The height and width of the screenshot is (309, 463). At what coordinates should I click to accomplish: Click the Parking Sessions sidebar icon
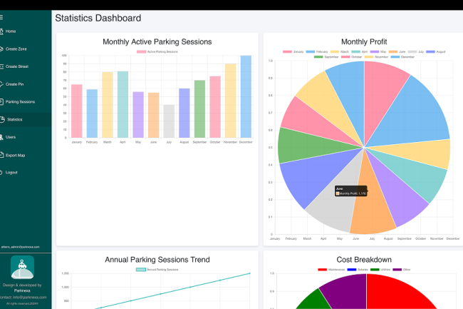(2, 102)
